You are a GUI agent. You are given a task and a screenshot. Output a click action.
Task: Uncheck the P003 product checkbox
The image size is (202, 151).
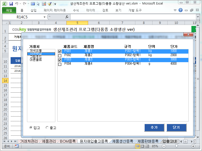point(60,60)
